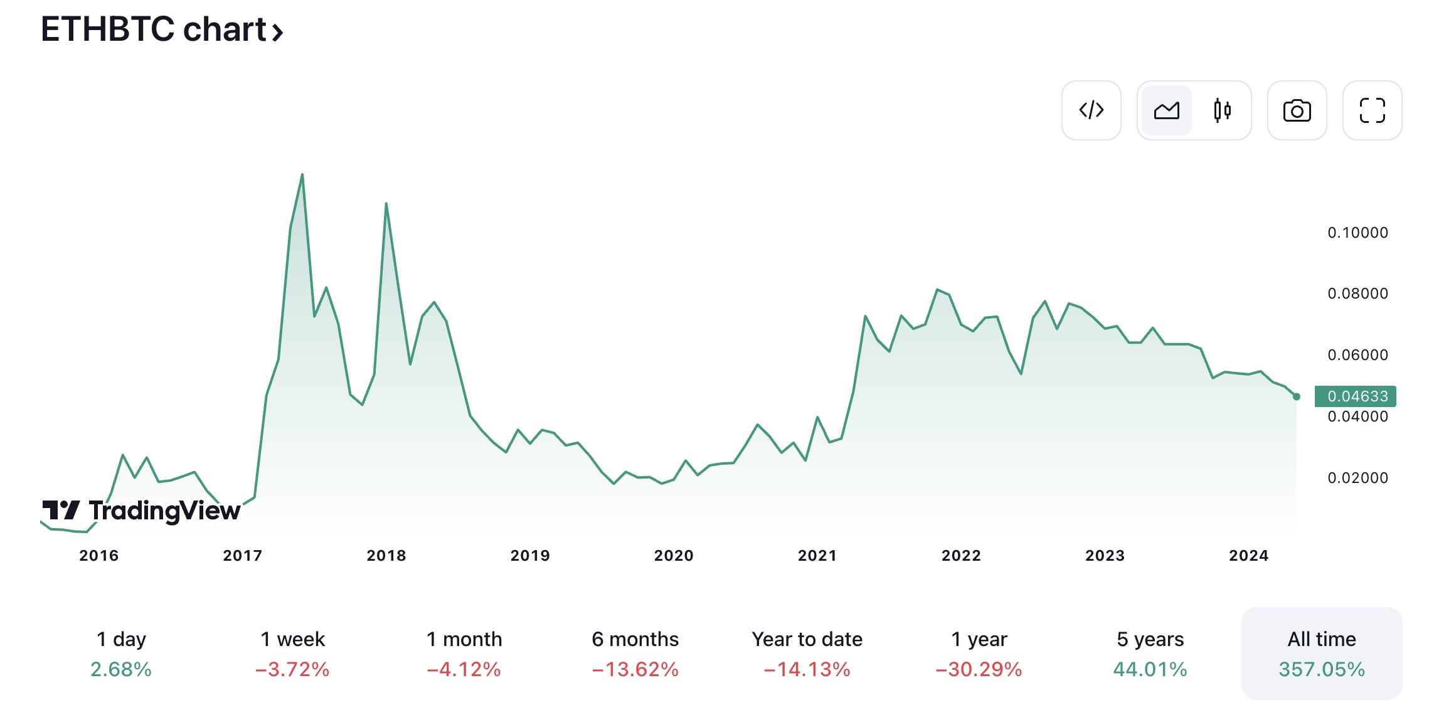Viewport: 1434px width, 705px height.
Task: Choose the 6 months time range
Action: tap(635, 654)
